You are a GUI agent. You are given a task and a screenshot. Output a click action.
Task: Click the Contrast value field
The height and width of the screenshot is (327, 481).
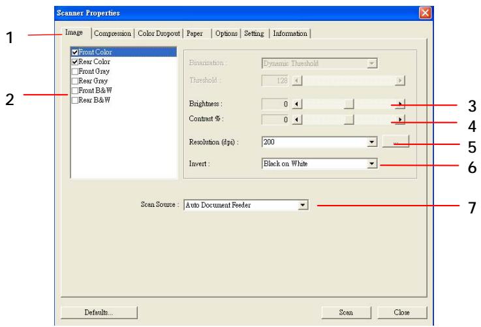coord(275,119)
